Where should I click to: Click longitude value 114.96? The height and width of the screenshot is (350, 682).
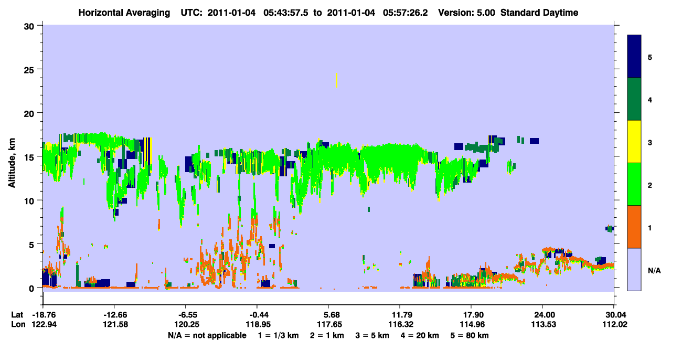pos(471,324)
